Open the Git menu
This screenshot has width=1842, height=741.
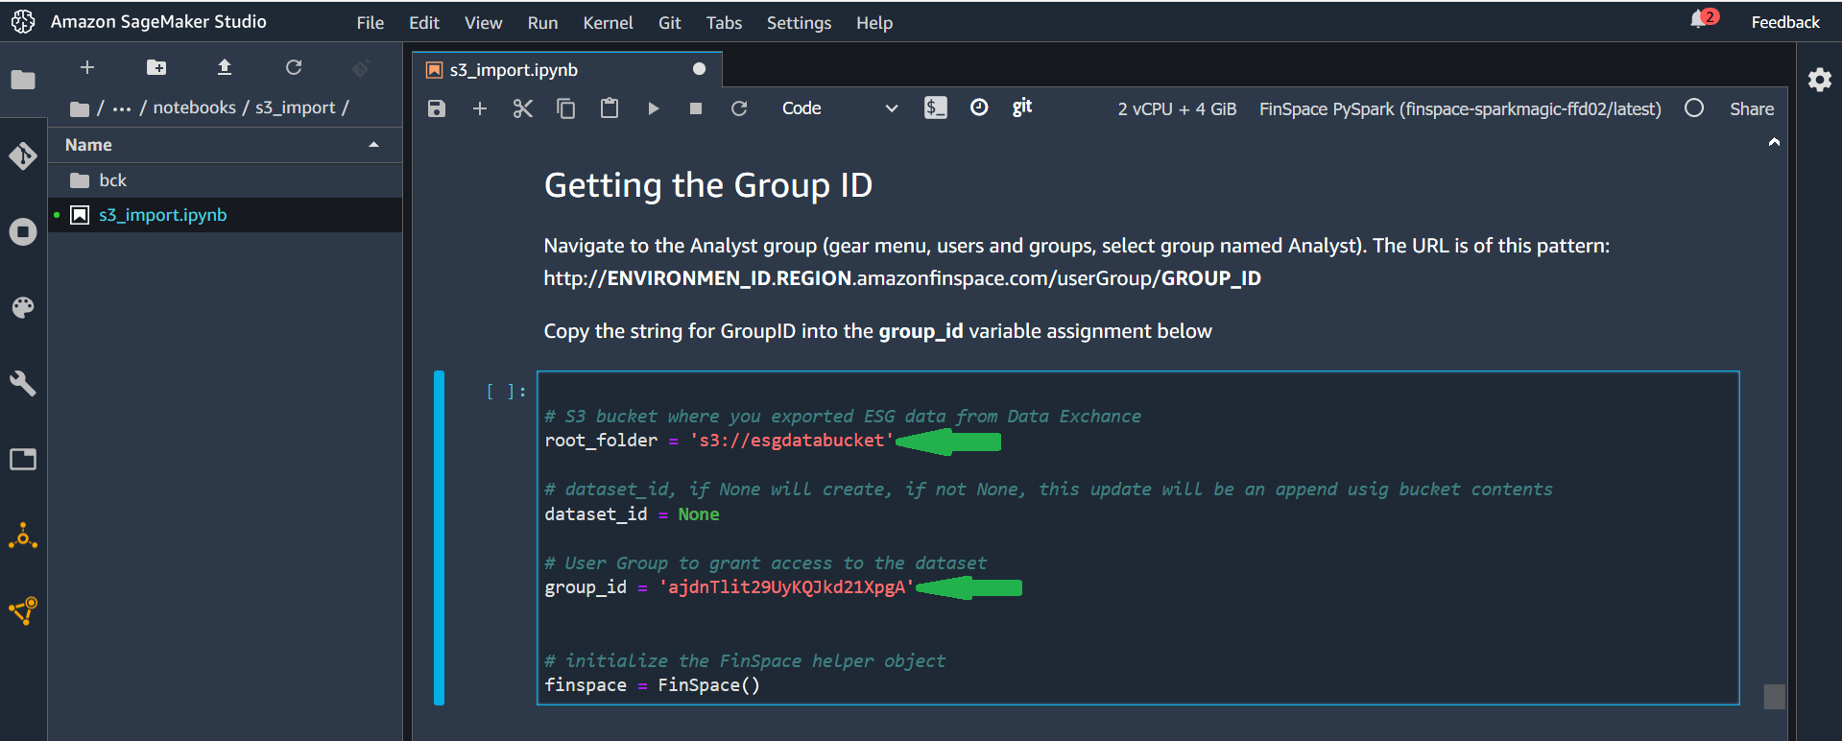[x=670, y=22]
